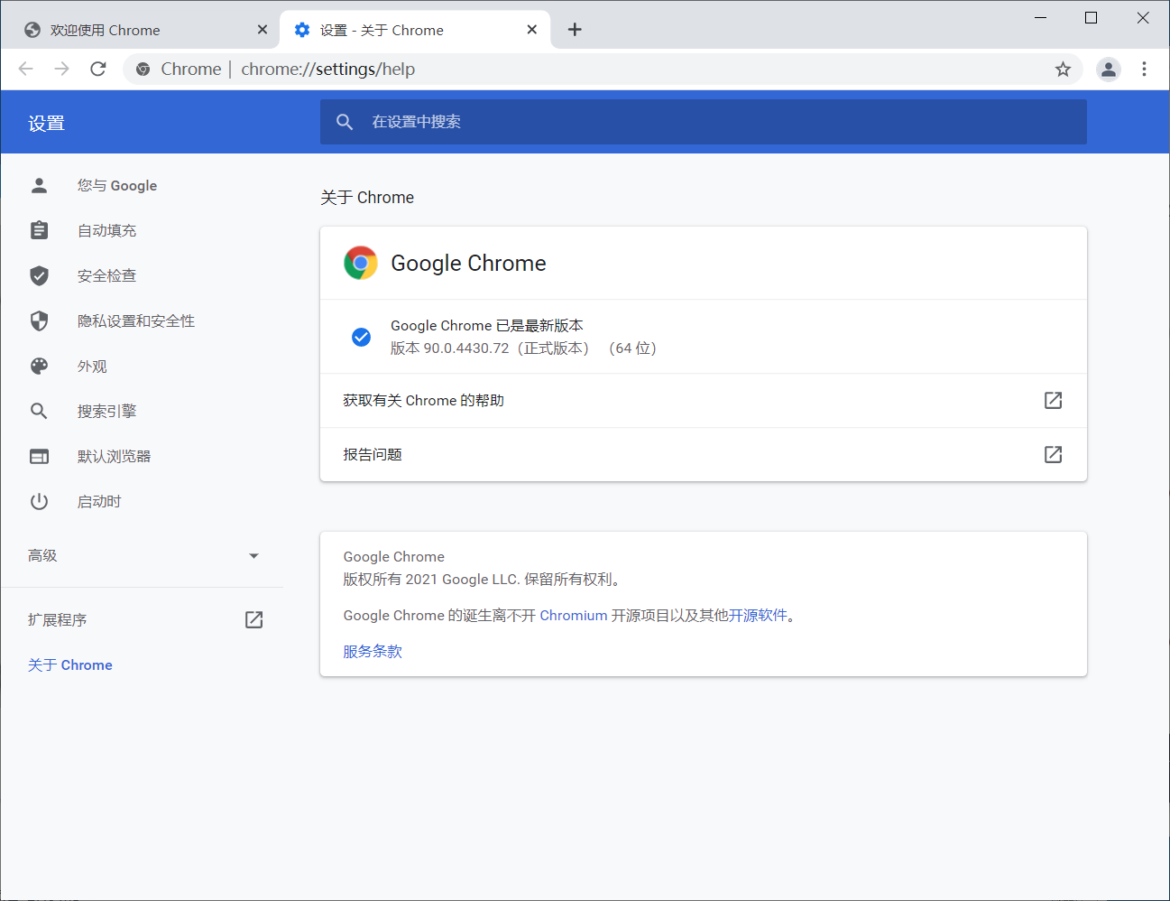Open 报告问题 row
1170x901 pixels.
pos(704,454)
